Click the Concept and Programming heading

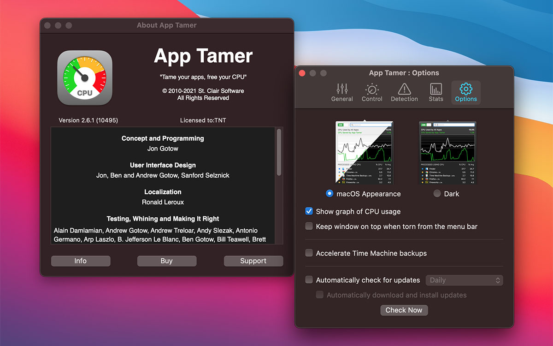pos(163,138)
